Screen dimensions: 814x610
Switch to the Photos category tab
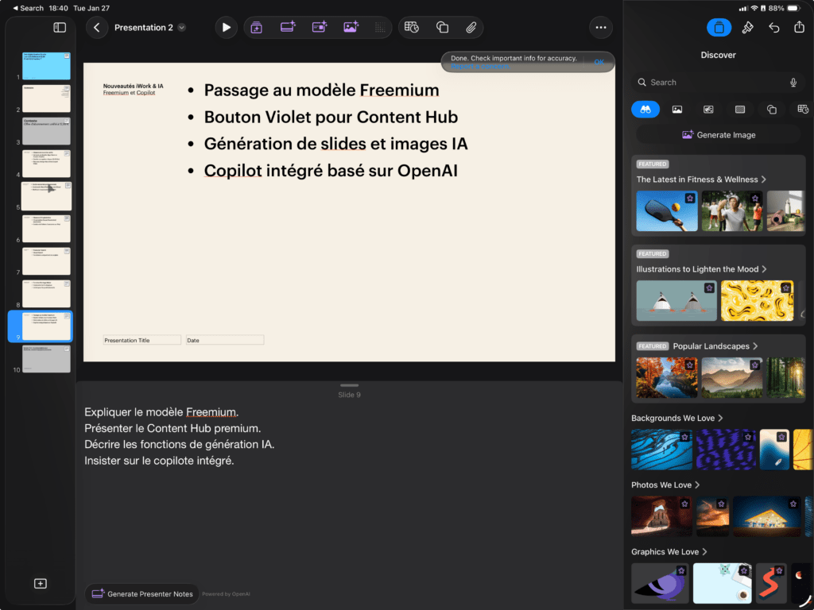click(676, 109)
